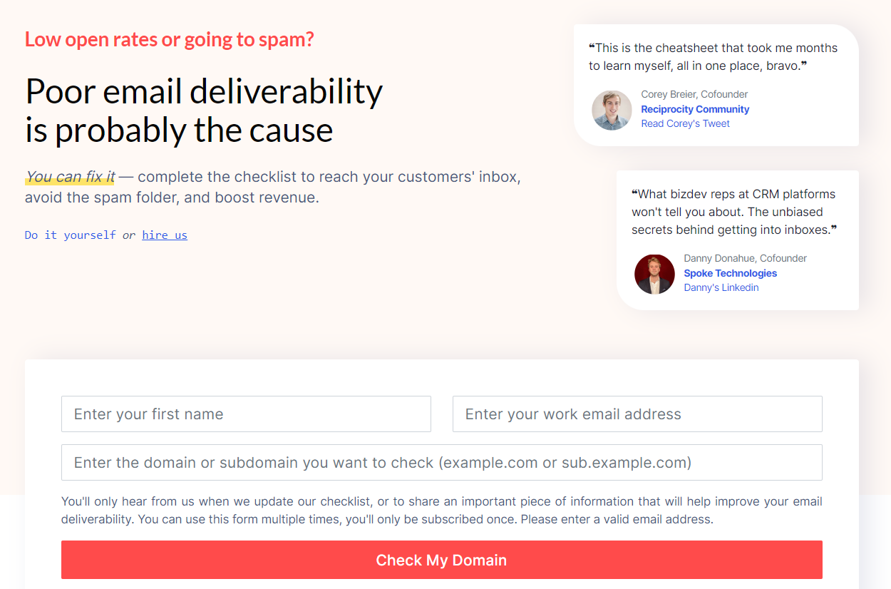891x589 pixels.
Task: Select the highlighted You can fix it text
Action: [x=69, y=176]
